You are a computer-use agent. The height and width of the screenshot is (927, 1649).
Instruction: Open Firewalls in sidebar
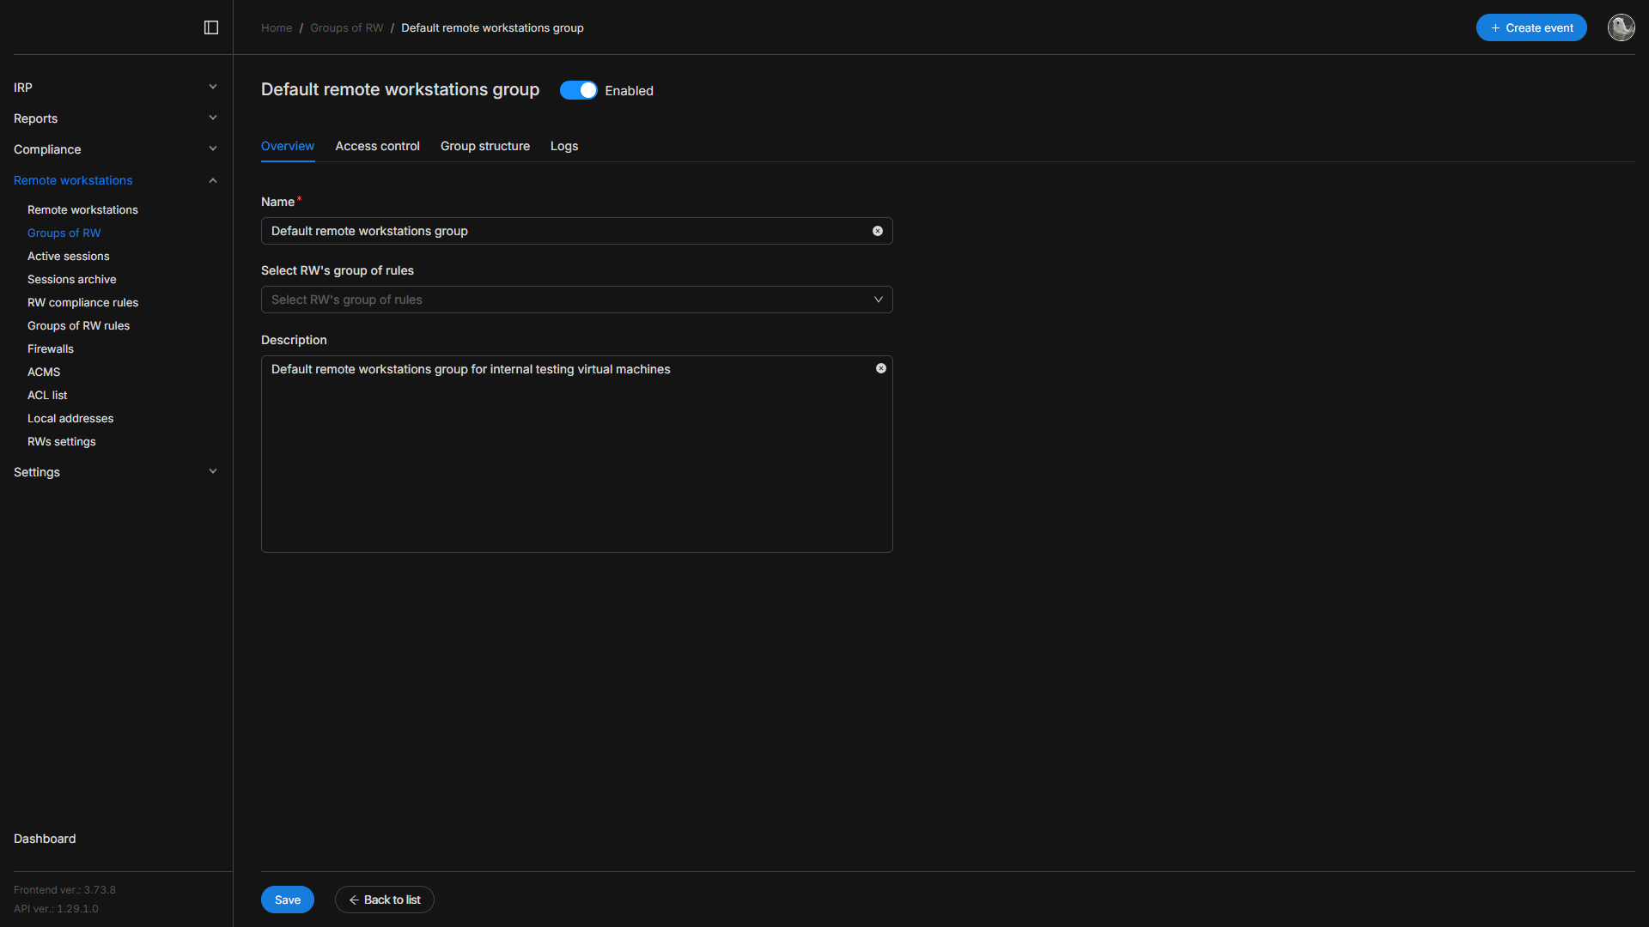[51, 348]
